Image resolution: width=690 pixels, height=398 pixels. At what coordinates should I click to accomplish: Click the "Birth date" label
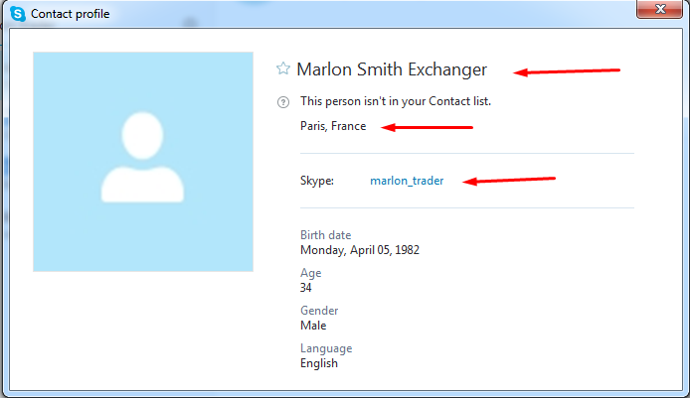(326, 235)
